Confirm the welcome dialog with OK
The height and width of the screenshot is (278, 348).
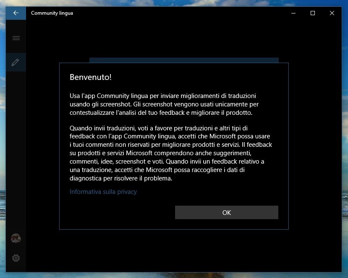point(227,212)
